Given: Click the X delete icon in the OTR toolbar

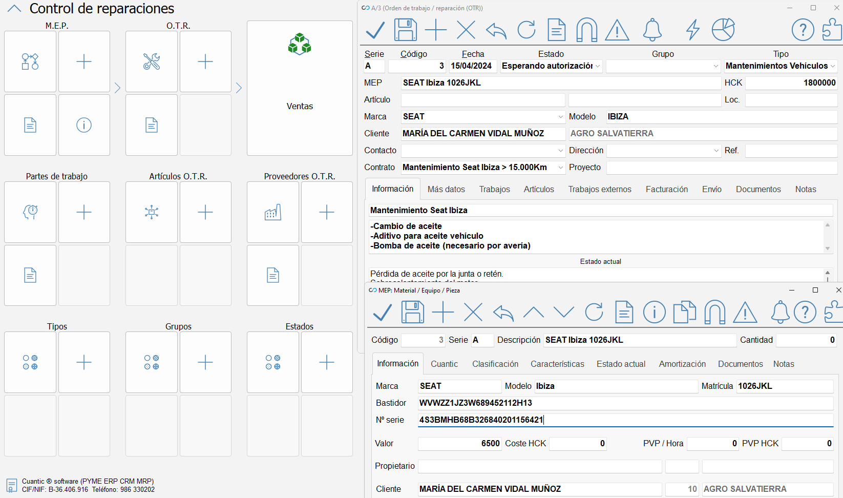Looking at the screenshot, I should pos(466,30).
